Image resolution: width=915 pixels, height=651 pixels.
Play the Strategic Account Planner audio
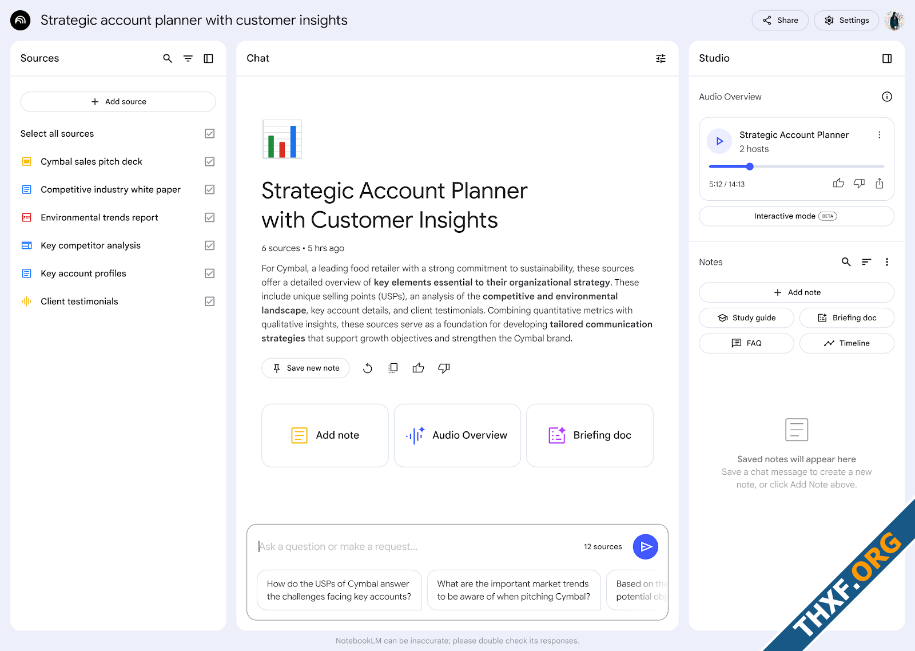[719, 141]
